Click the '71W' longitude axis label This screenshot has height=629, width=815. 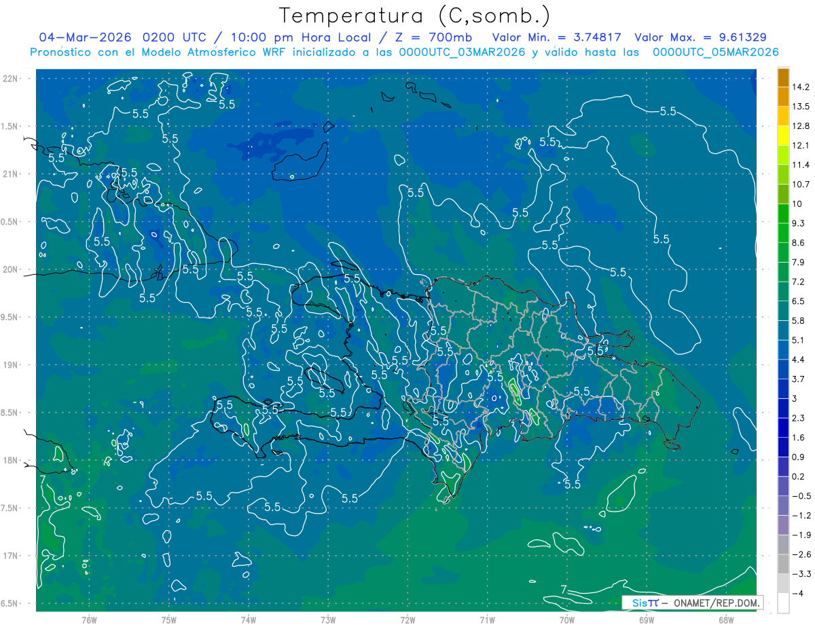tap(487, 620)
